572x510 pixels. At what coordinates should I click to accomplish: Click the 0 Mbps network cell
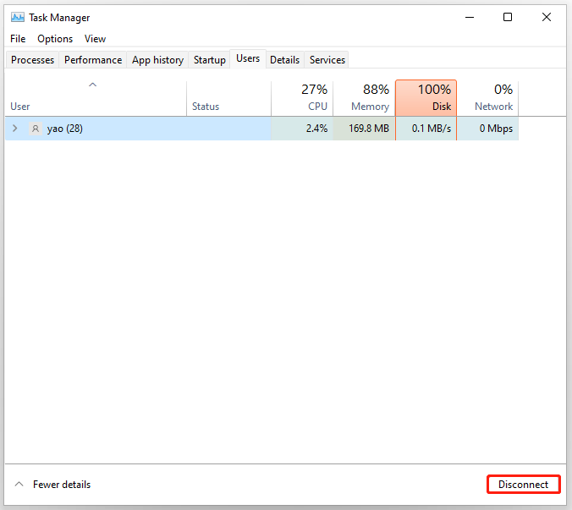(487, 129)
